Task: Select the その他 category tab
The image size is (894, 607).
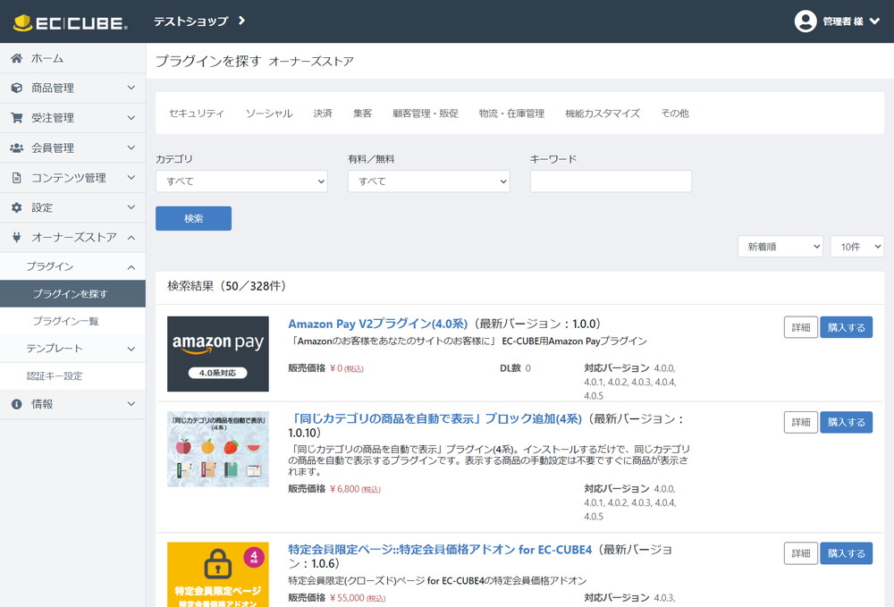Action: (674, 114)
